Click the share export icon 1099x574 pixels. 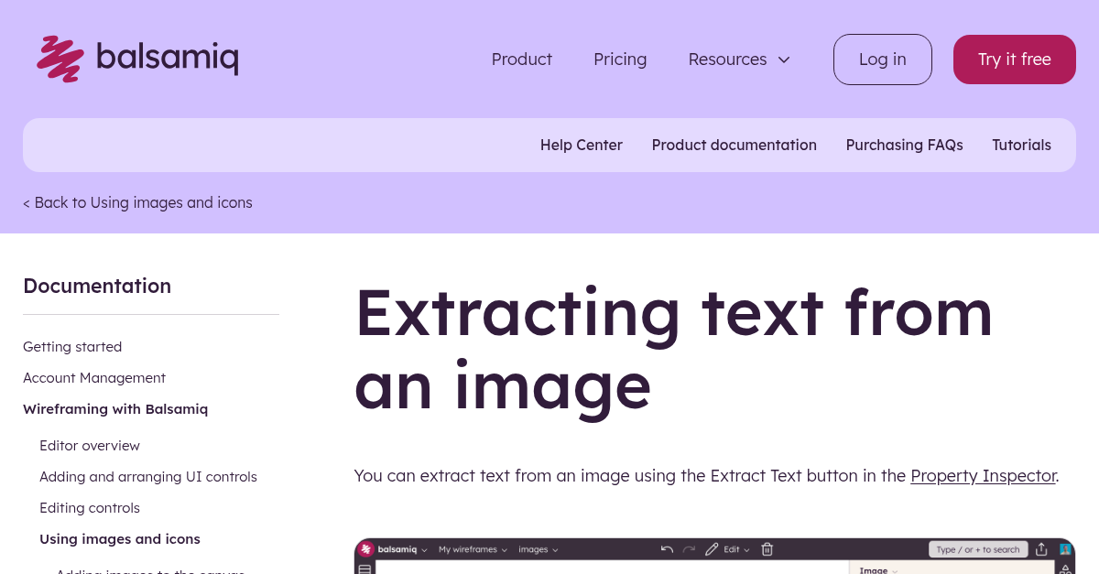(x=1041, y=549)
